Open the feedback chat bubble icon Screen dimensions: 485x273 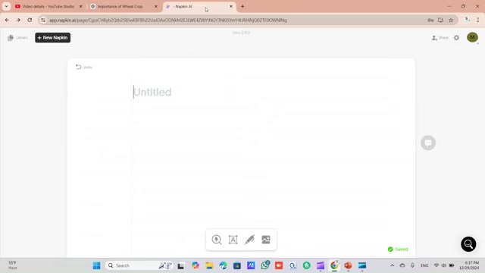428,143
